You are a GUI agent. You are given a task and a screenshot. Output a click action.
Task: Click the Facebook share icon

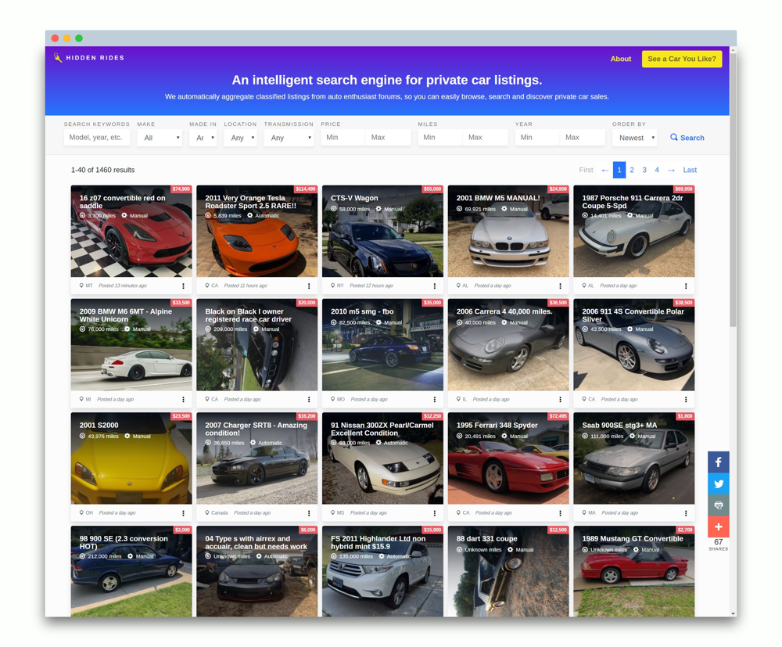[718, 462]
